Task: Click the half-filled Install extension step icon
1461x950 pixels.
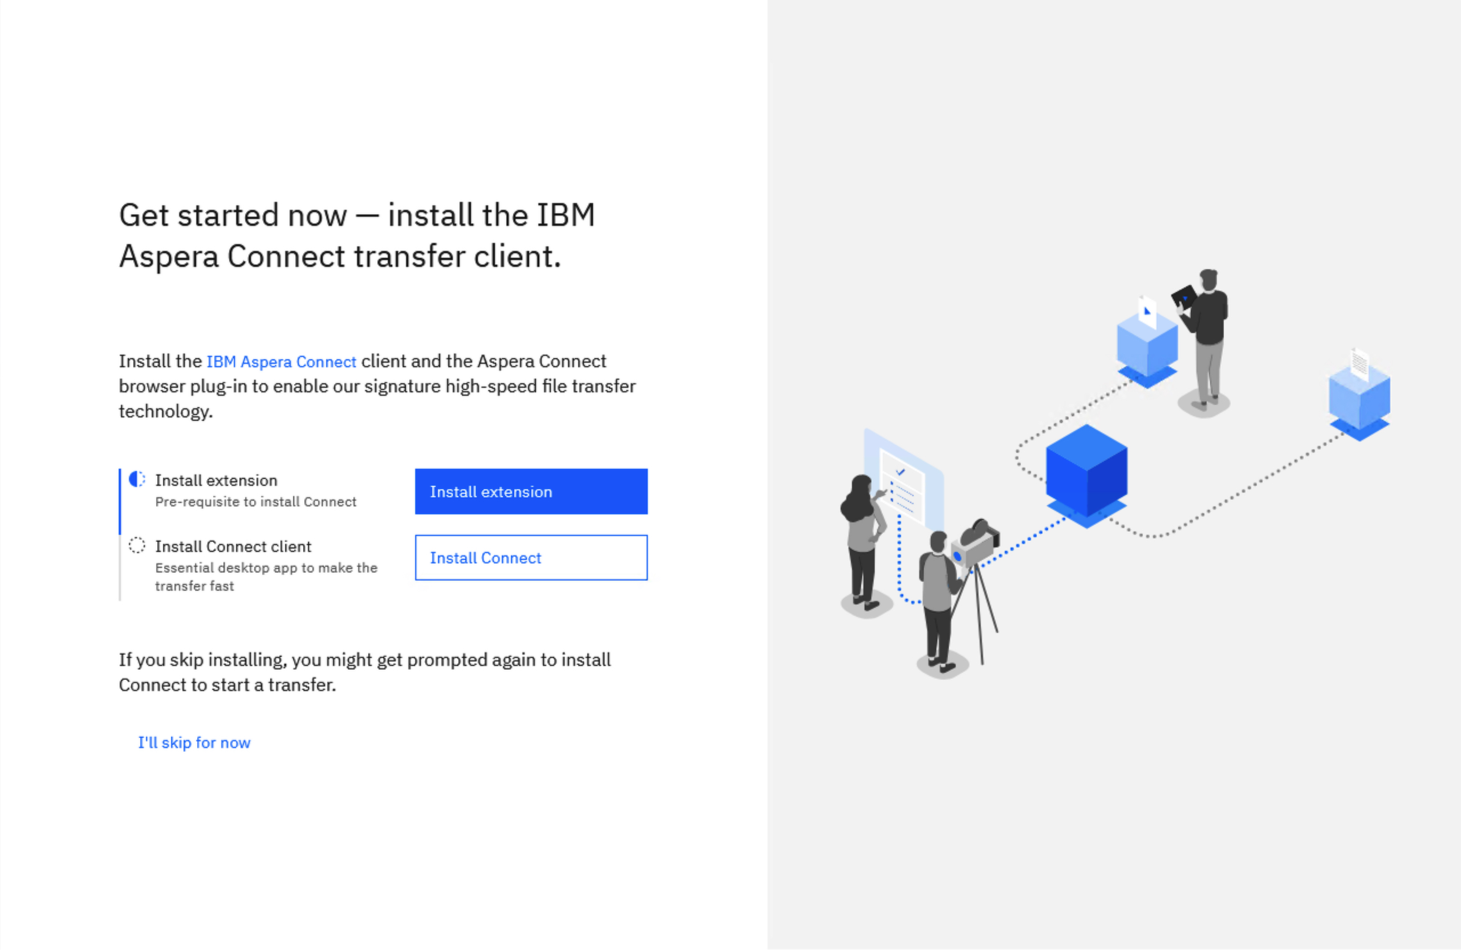Action: tap(137, 480)
